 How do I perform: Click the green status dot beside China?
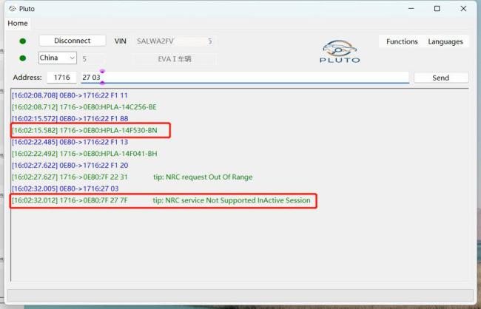point(22,58)
